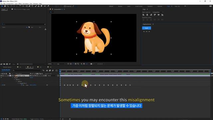Hide image layer with eye toggle

(1, 76)
